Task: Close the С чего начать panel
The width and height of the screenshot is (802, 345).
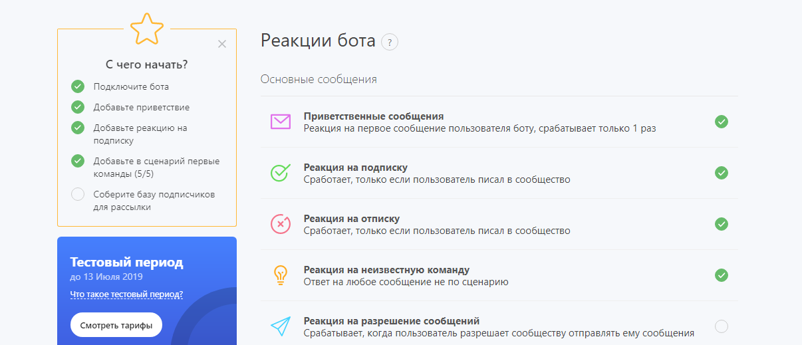Action: tap(222, 44)
